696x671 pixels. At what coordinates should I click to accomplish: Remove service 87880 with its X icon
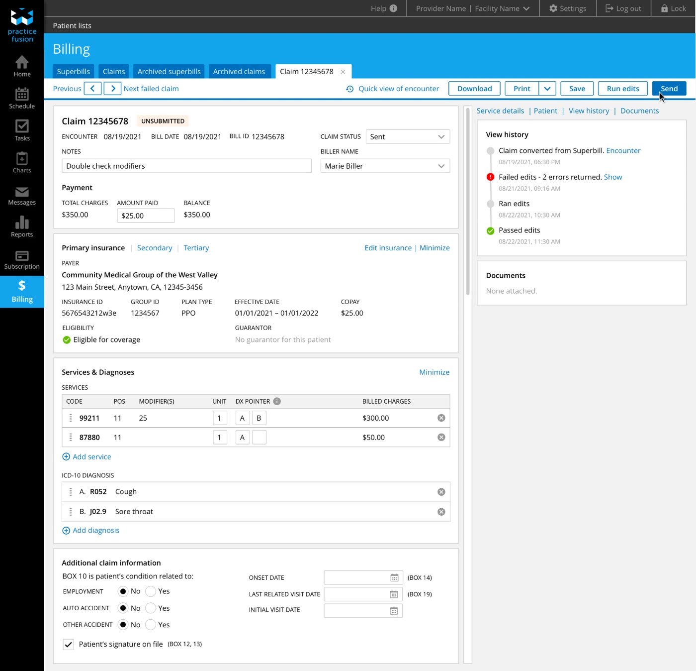click(x=441, y=438)
